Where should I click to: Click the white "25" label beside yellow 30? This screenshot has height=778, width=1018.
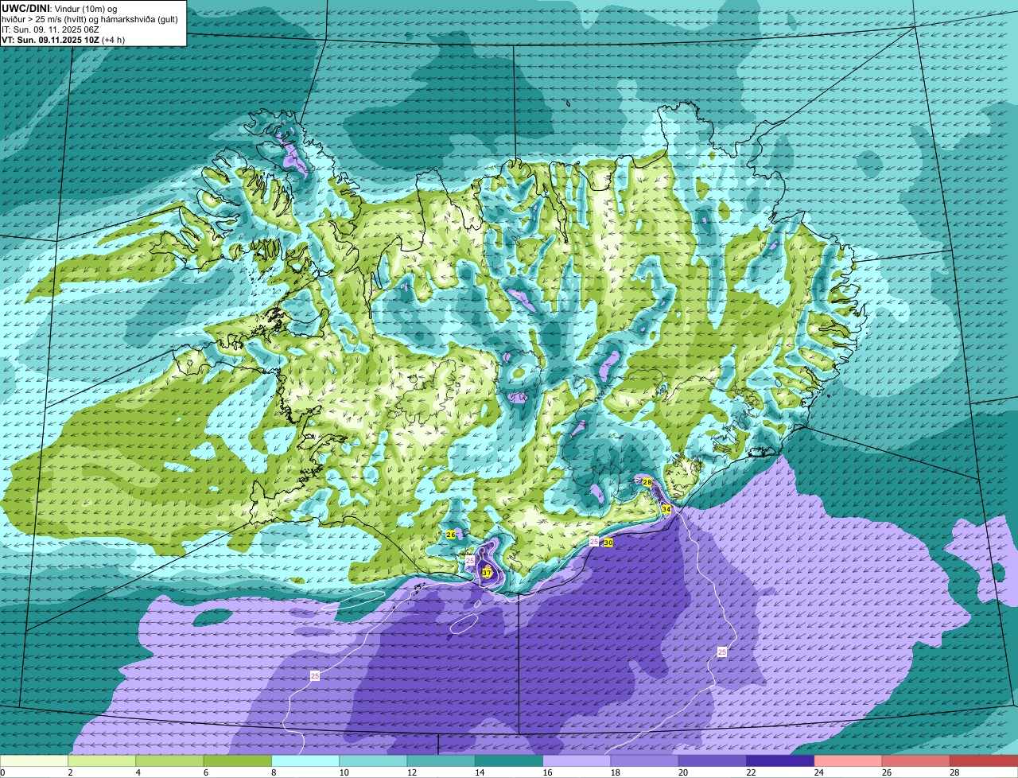[x=594, y=542]
